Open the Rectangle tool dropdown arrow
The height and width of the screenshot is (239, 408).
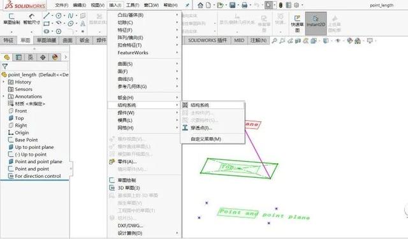click(x=52, y=24)
